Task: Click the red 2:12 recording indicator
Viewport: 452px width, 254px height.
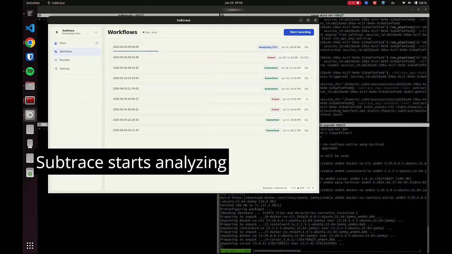Action: pos(353,3)
